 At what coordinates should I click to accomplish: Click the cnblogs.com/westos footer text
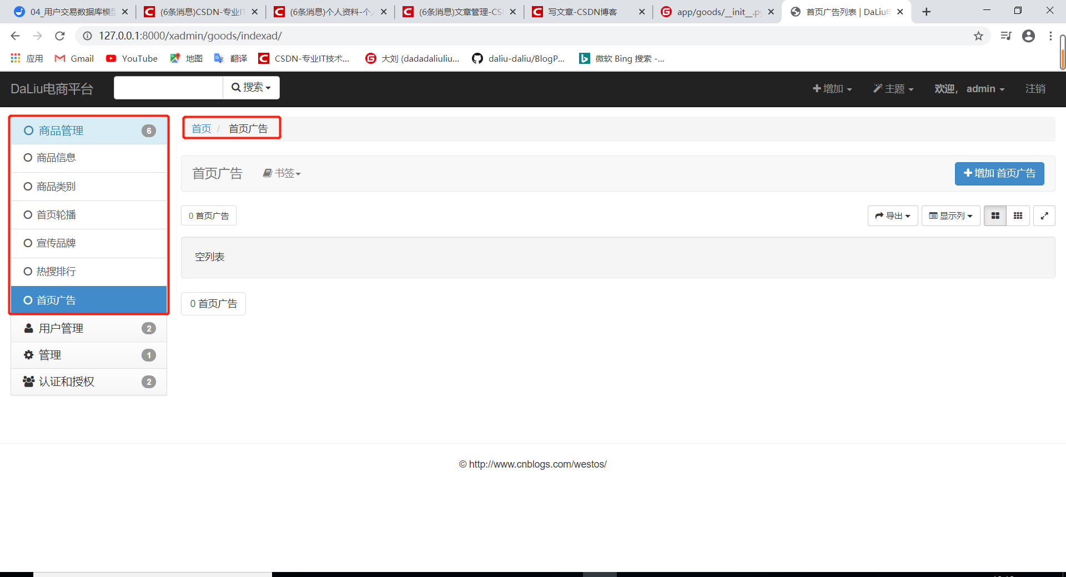coord(533,464)
